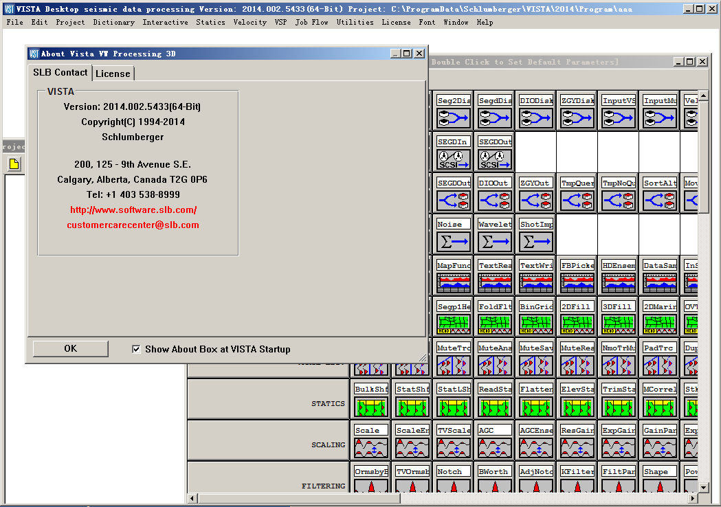Screen dimensions: 721x507
Task: Open the Font menu
Action: [427, 22]
